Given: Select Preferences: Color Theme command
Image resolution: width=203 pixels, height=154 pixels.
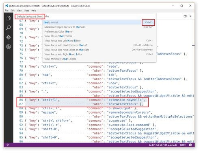Looking at the screenshot, I should point(99,31).
